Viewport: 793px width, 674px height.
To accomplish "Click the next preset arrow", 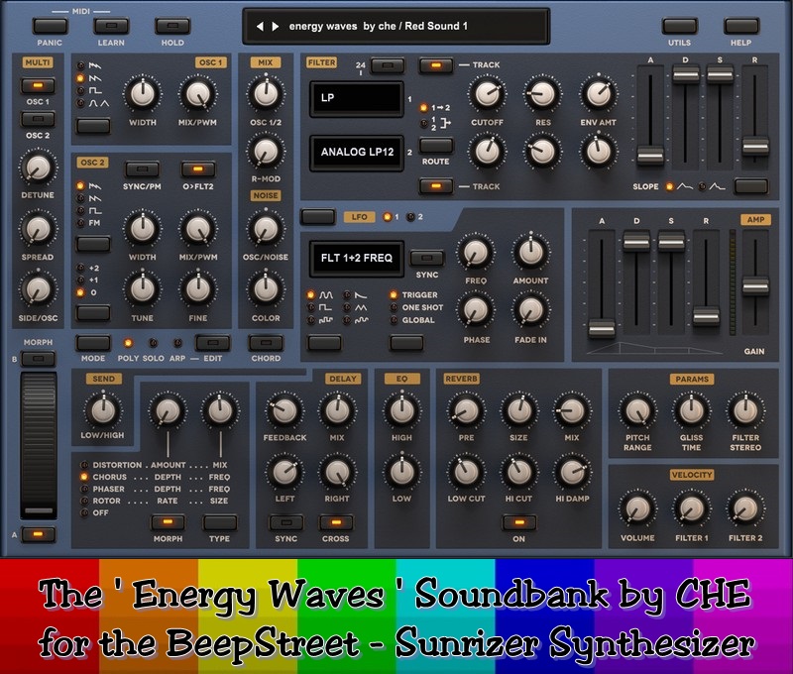I will coord(275,27).
